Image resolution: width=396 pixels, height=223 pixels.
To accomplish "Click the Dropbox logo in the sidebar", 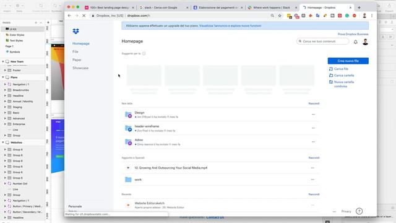I will click(75, 31).
